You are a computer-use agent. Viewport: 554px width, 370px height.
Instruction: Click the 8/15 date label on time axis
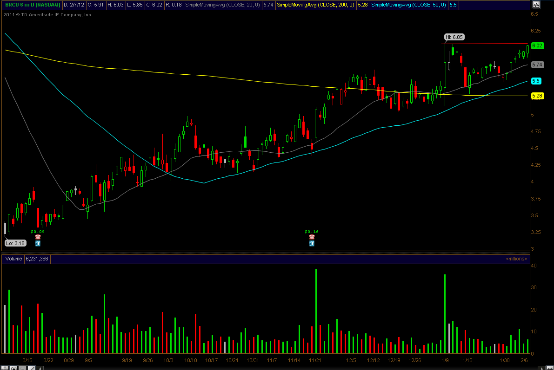pyautogui.click(x=27, y=360)
